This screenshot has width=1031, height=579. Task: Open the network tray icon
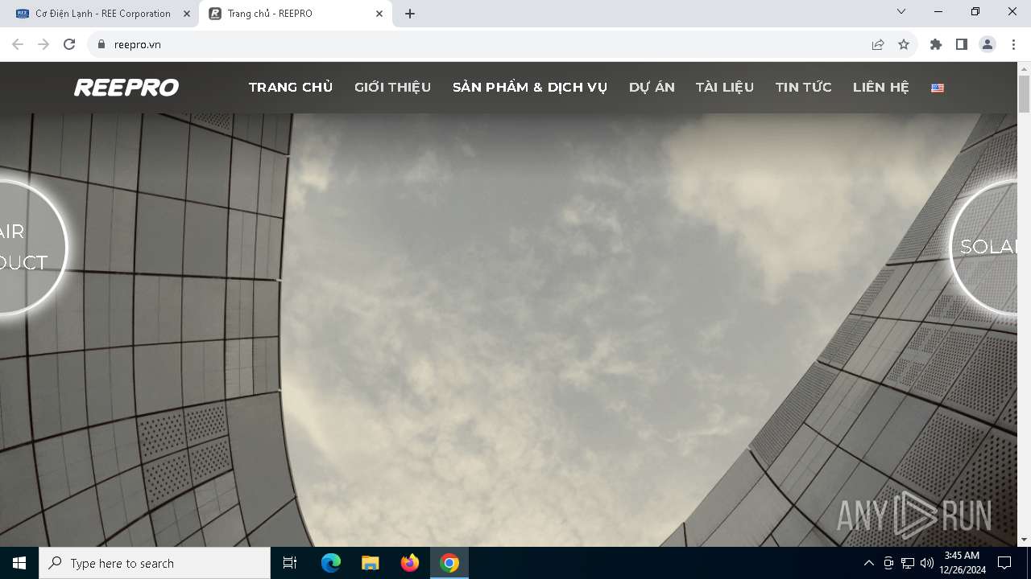(908, 563)
